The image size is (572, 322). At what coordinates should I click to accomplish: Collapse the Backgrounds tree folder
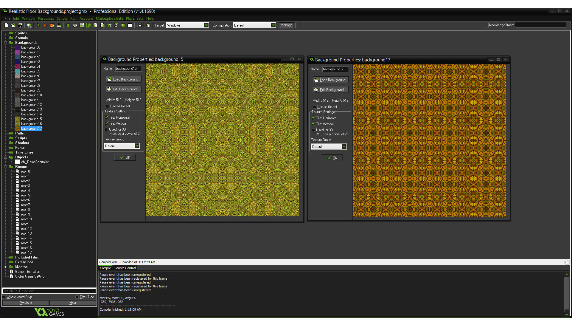pos(5,43)
